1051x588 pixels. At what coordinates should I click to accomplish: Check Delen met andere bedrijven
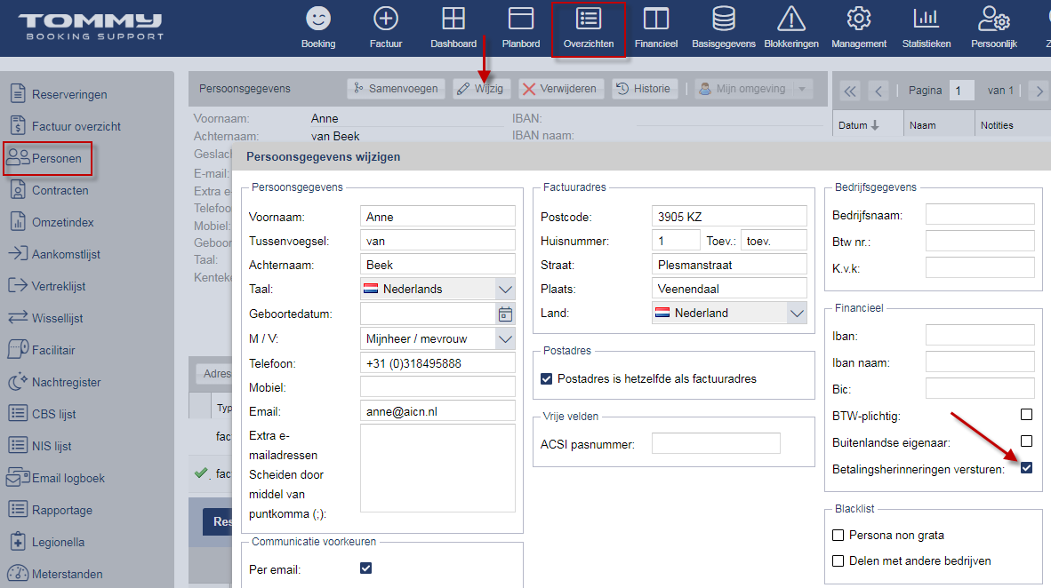[838, 561]
